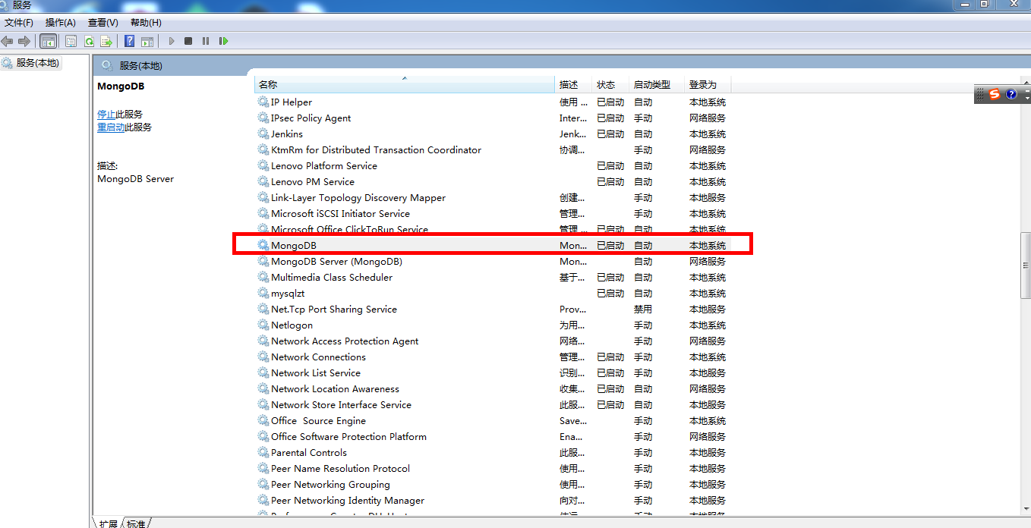The height and width of the screenshot is (528, 1031).
Task: Open the blue Help toolbar icon
Action: 129,41
